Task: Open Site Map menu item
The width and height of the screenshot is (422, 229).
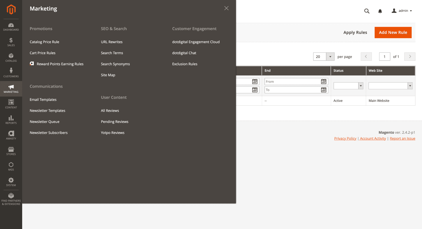Action: [x=108, y=75]
